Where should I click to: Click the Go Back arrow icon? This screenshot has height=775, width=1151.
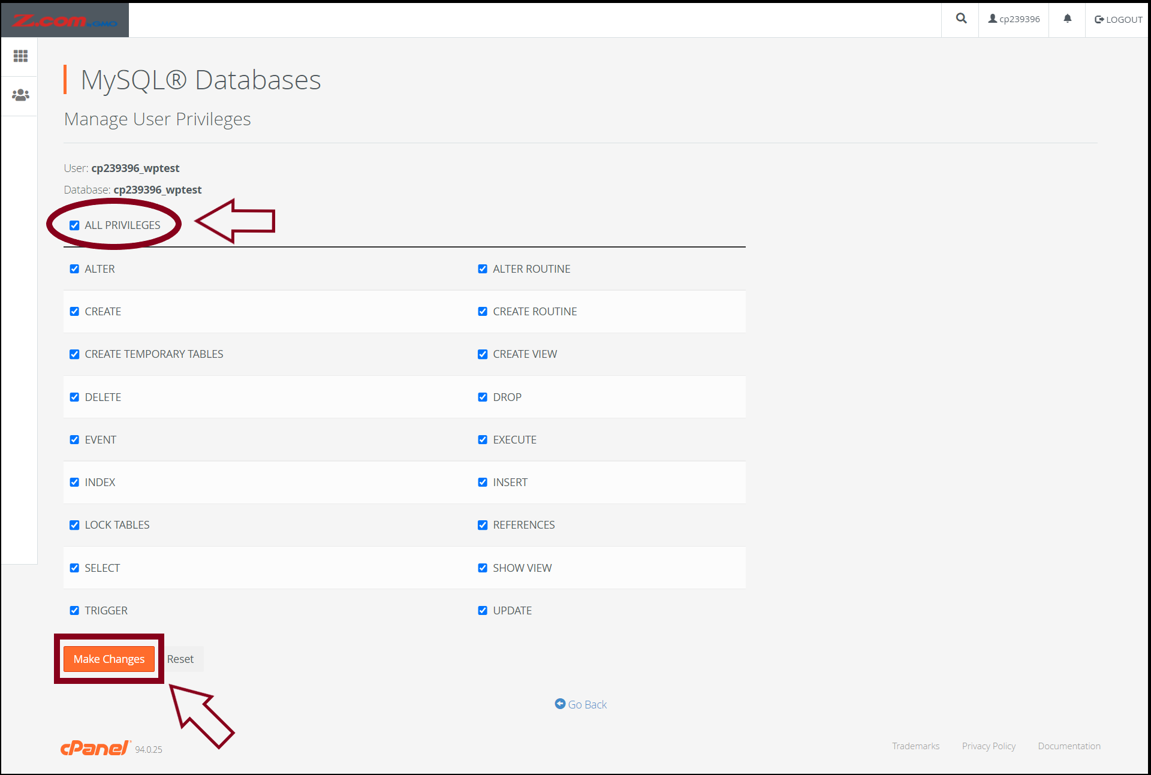(x=560, y=704)
